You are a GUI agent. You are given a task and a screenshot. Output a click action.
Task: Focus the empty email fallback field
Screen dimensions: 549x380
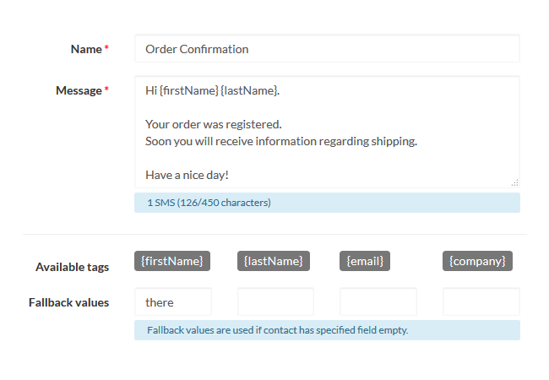[378, 302]
